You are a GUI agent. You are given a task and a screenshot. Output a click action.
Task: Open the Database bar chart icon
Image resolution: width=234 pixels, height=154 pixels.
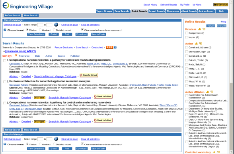pyautogui.click(x=199, y=29)
